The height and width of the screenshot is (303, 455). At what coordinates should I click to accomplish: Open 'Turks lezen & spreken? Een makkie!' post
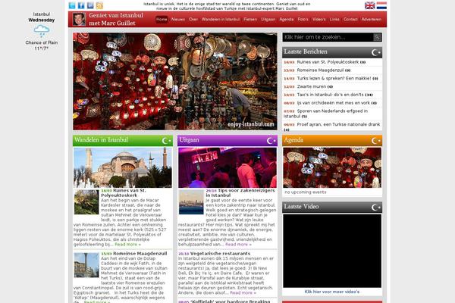(x=334, y=78)
